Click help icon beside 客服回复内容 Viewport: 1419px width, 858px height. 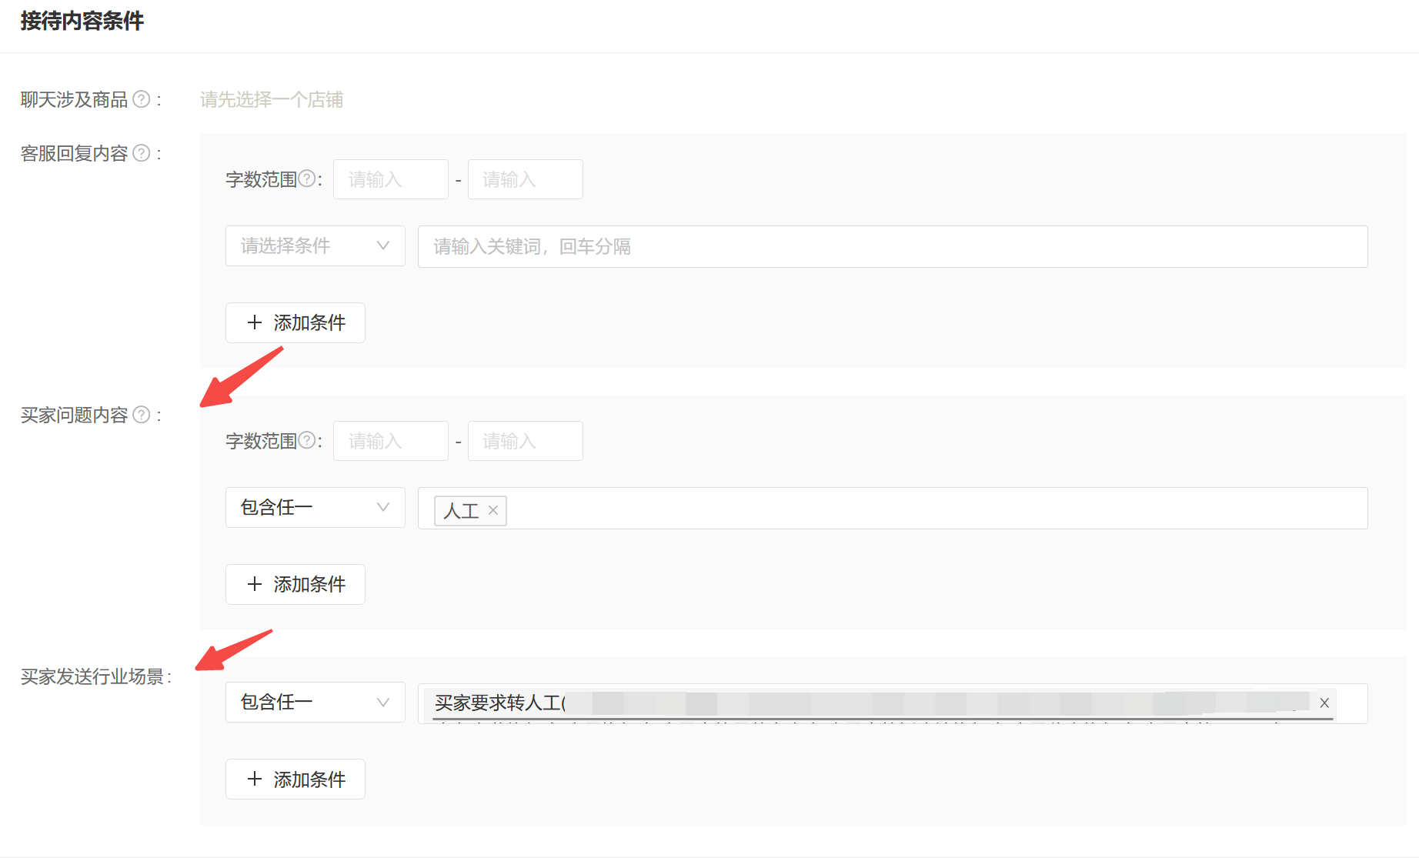(x=142, y=153)
